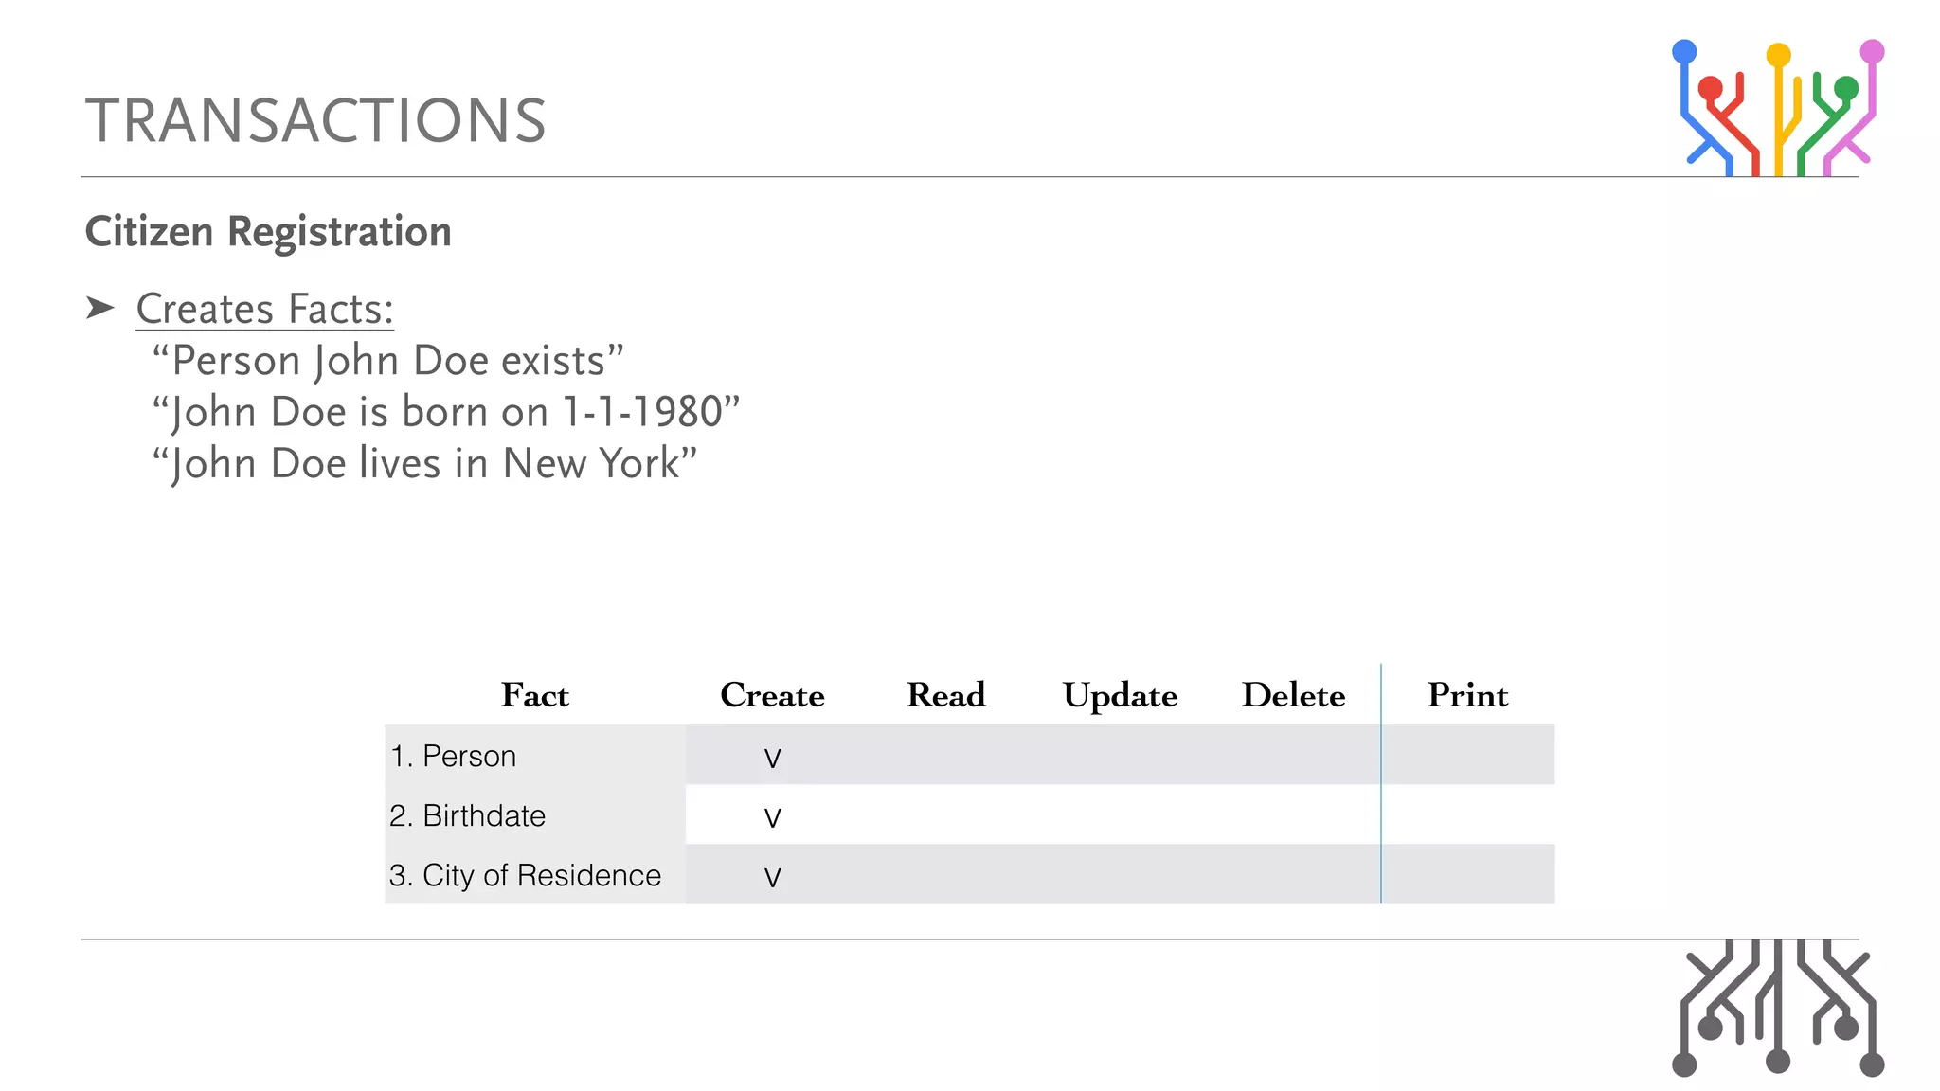
Task: Click the gray circuit logo at the bottom
Action: point(1778,1008)
